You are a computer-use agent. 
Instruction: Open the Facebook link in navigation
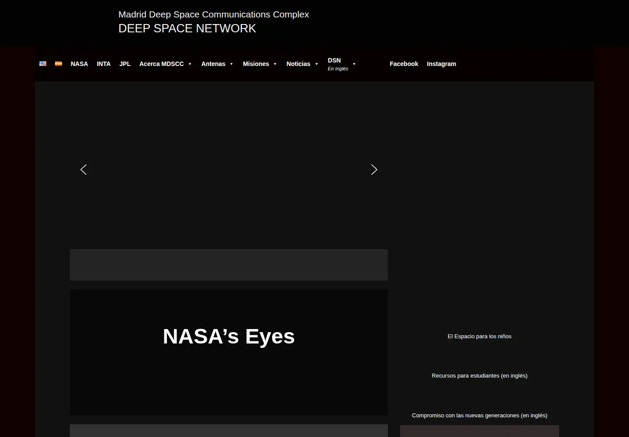tap(404, 64)
